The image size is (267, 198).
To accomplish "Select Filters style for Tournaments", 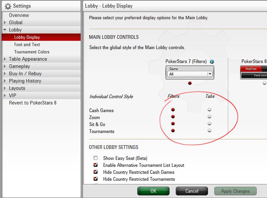I will click(173, 131).
